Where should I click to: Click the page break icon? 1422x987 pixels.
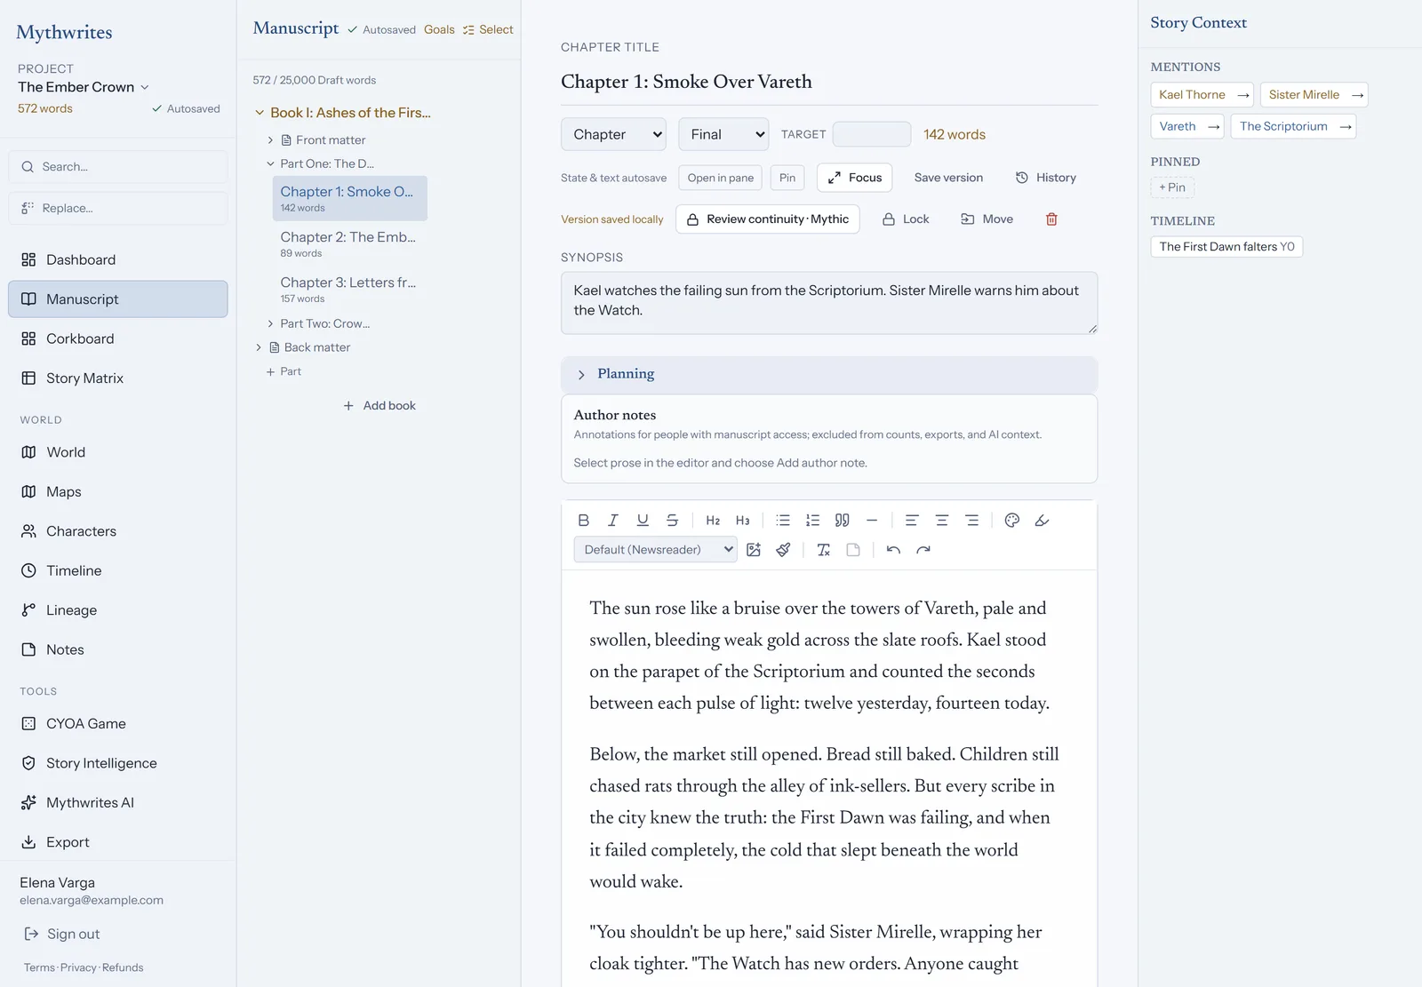point(853,550)
